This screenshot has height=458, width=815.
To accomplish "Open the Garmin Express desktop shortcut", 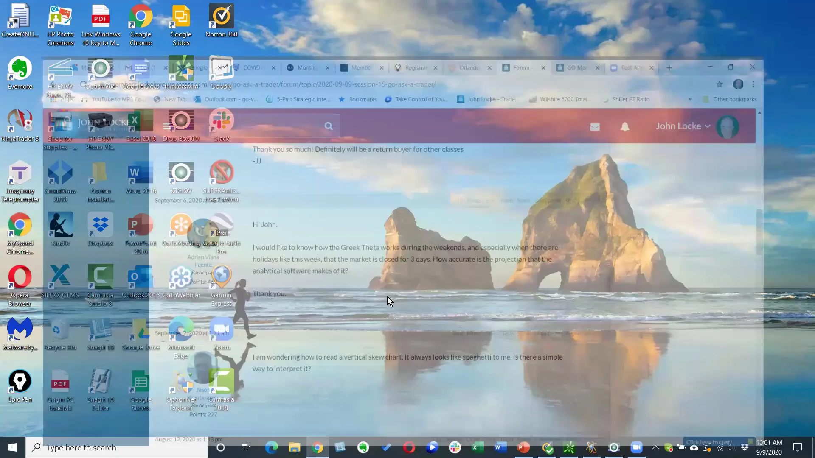I will coord(221,286).
